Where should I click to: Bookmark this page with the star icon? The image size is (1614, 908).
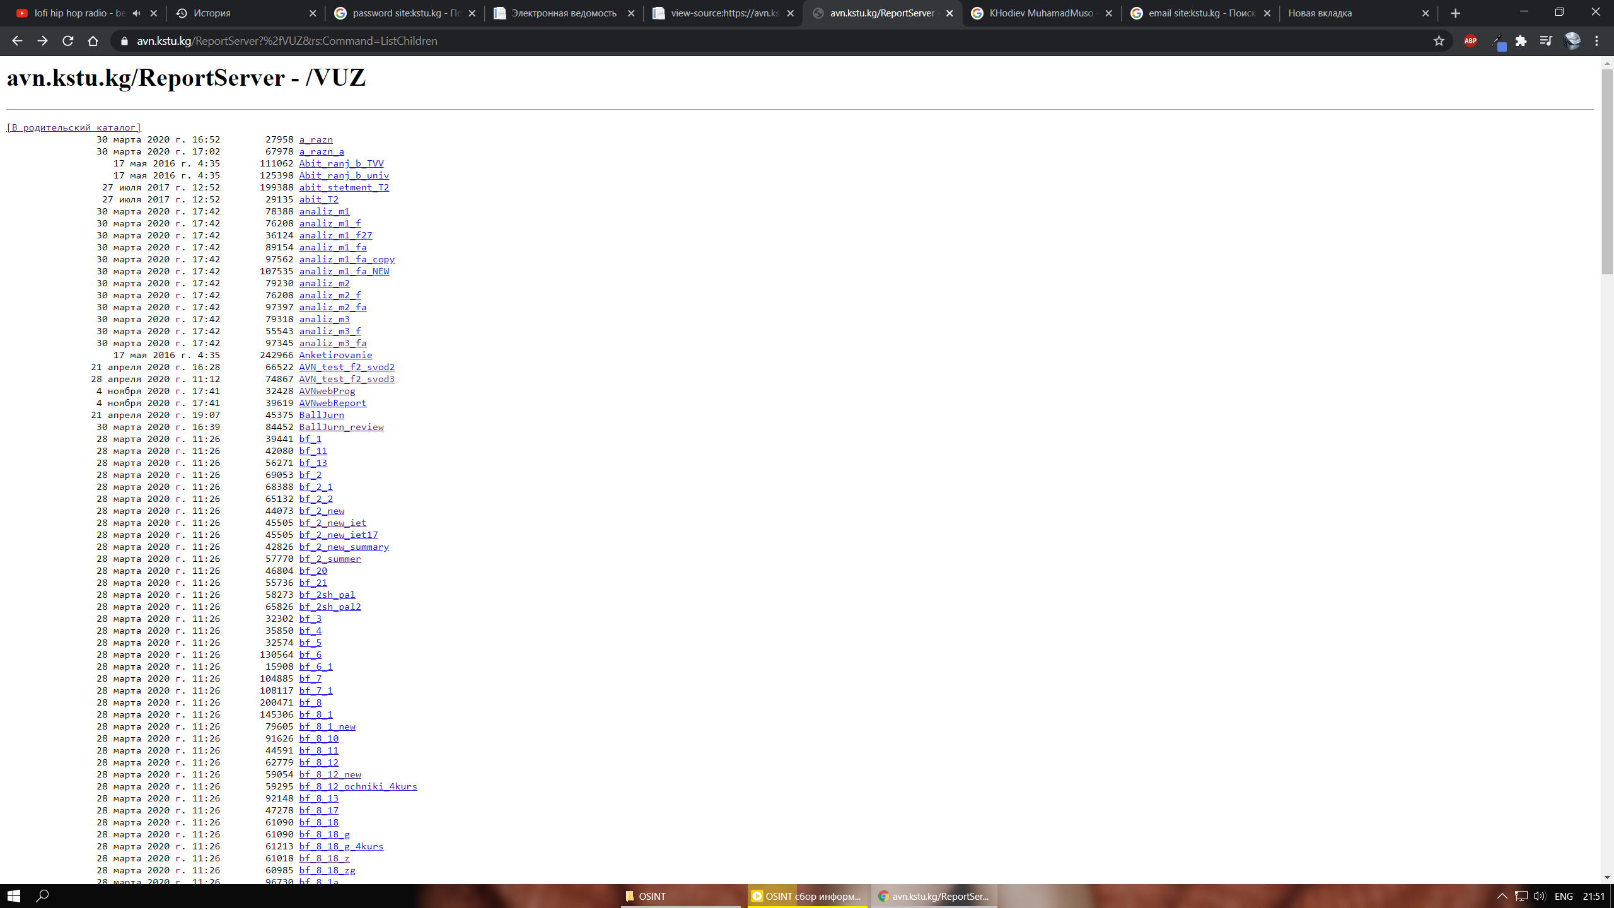[x=1439, y=41]
